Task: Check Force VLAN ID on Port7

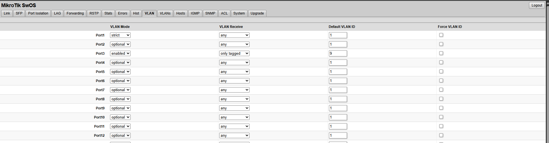Action: 441,90
